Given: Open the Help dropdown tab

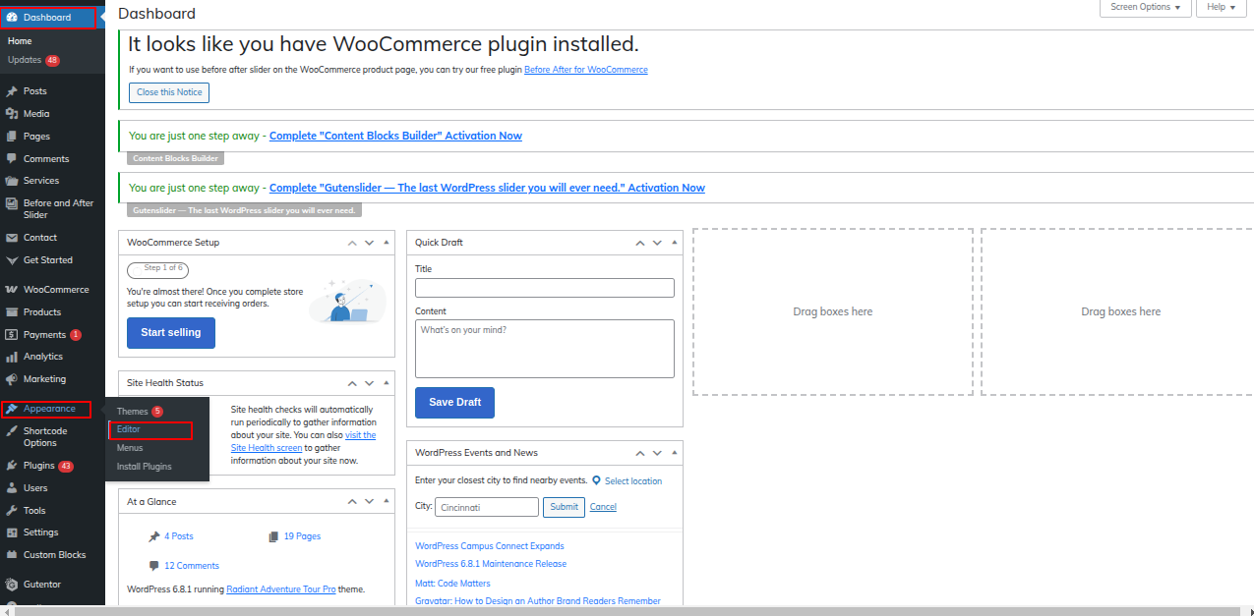Looking at the screenshot, I should (x=1222, y=7).
